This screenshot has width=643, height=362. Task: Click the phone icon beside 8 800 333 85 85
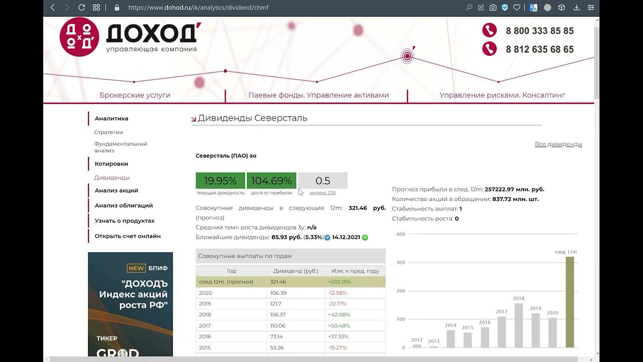489,30
